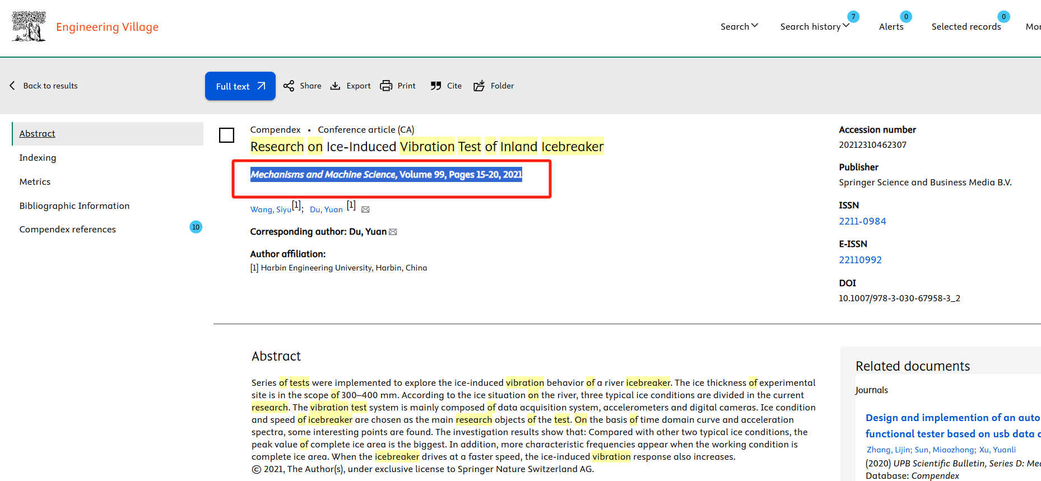This screenshot has width=1041, height=481.
Task: View Selected records in header
Action: [x=966, y=26]
